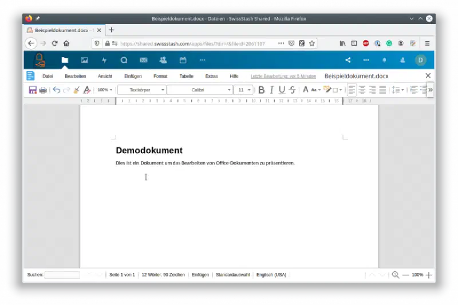Align text right
458x305 pixels.
372,90
